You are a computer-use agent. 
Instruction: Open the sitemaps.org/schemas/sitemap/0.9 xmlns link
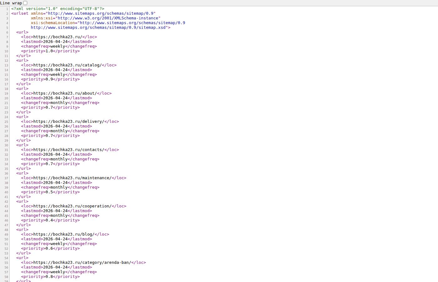click(x=101, y=13)
